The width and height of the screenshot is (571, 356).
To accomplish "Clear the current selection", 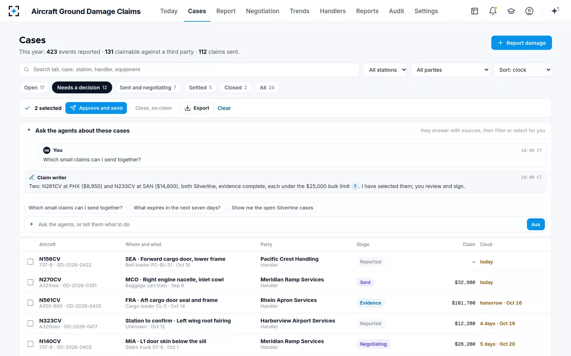I will (224, 108).
